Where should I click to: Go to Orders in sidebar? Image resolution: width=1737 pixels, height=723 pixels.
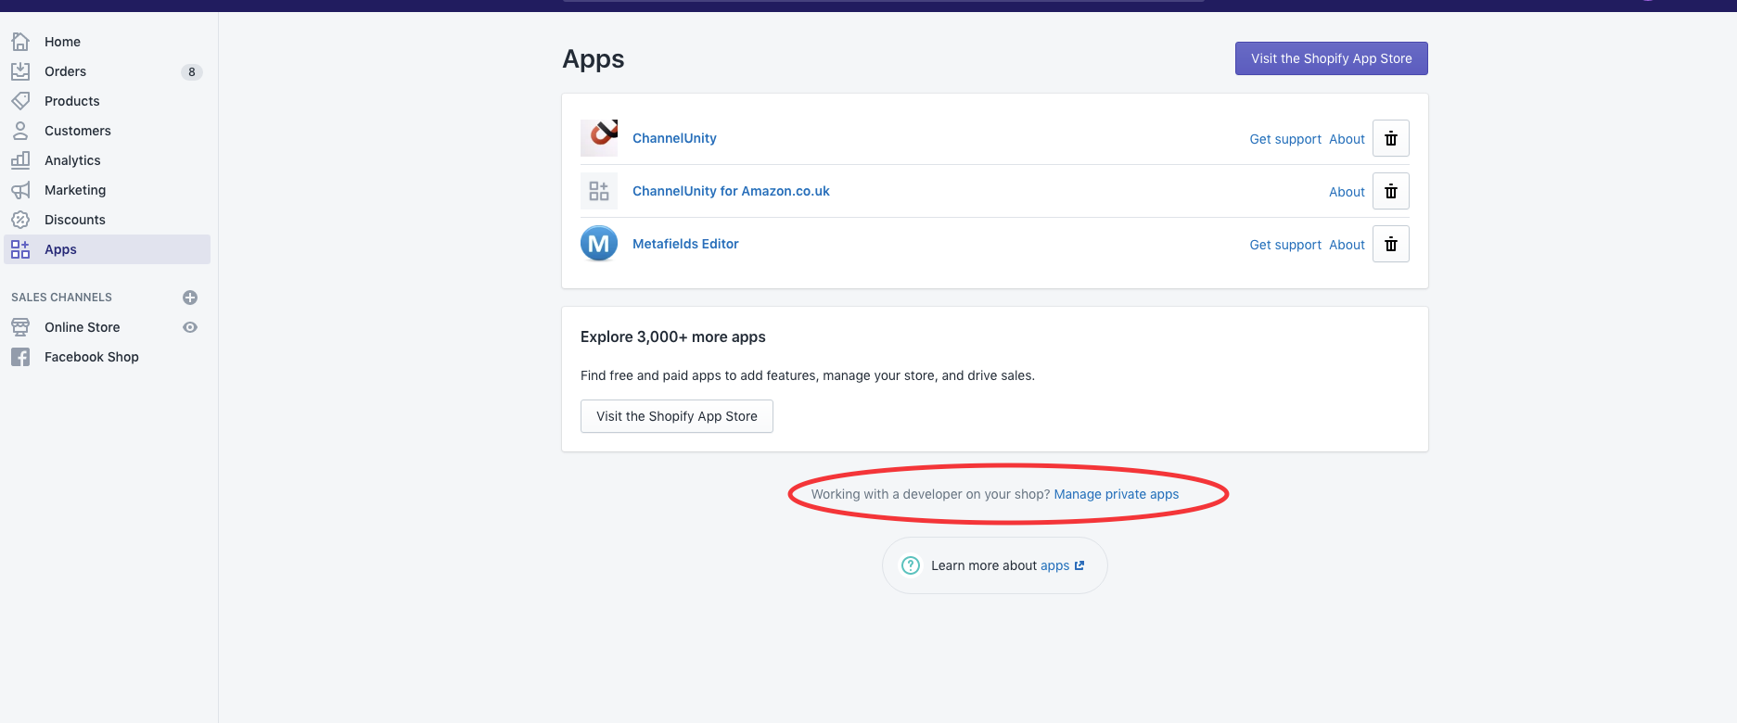tap(65, 71)
